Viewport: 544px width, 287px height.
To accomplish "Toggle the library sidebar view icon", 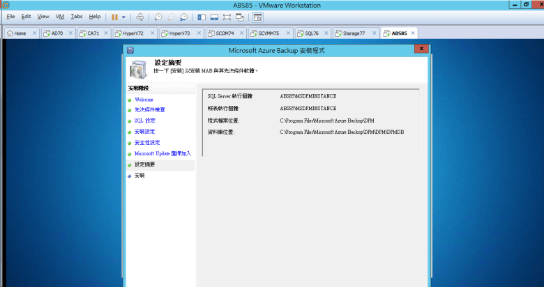I will (x=202, y=17).
